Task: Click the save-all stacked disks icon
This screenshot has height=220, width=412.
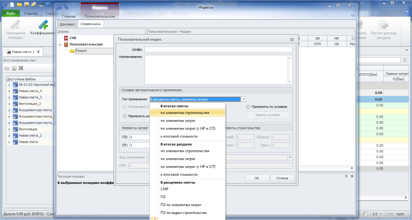Action: point(34,4)
